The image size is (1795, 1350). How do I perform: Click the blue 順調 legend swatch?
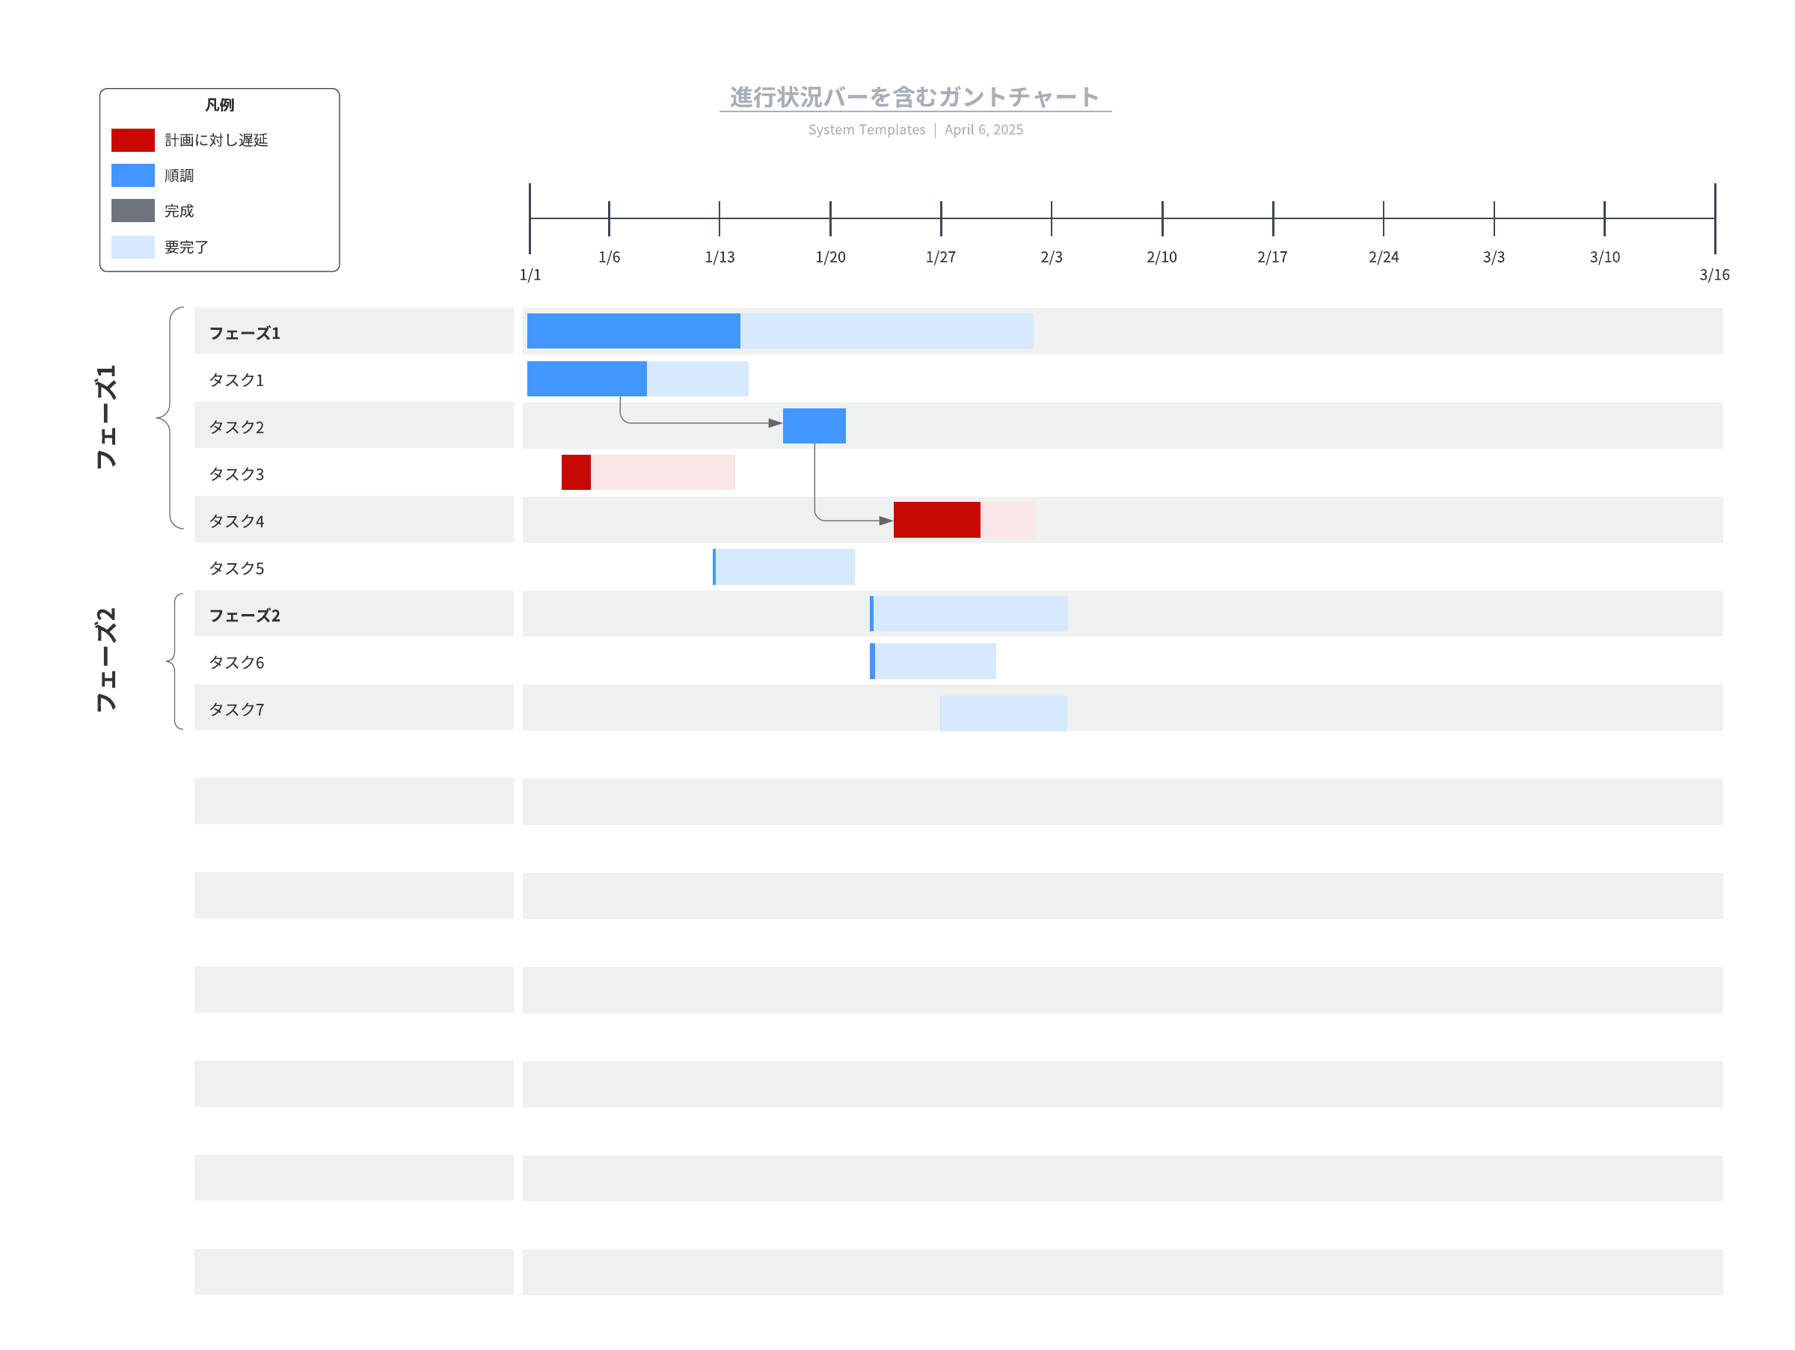(x=133, y=175)
